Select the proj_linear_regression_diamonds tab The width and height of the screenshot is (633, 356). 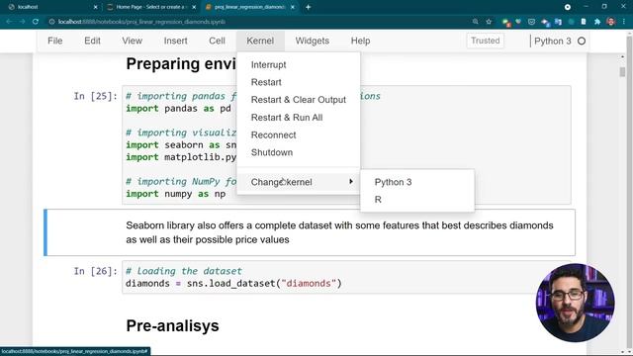(250, 7)
